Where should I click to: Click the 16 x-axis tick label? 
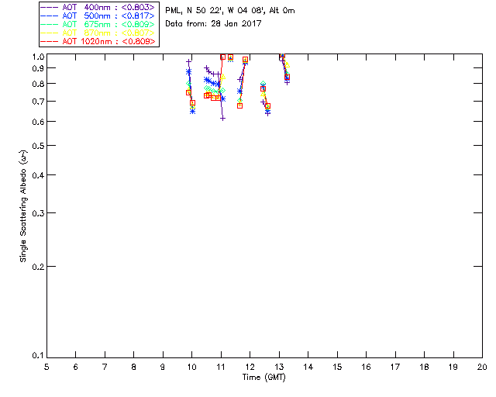click(366, 367)
